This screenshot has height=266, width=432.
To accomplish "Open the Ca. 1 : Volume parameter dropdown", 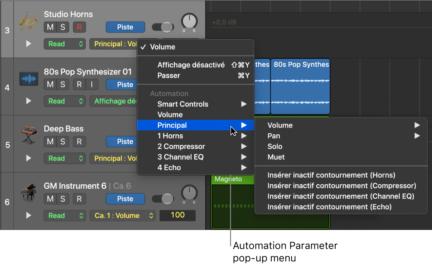I will (123, 216).
